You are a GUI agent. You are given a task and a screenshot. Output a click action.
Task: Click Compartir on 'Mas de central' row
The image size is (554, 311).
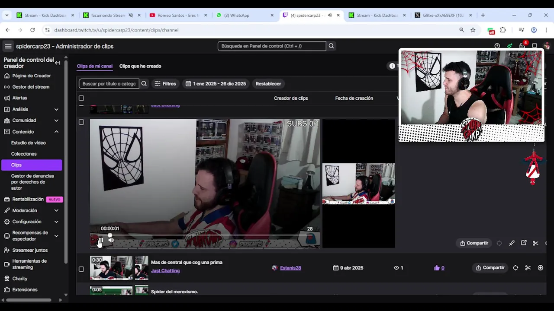coord(490,268)
